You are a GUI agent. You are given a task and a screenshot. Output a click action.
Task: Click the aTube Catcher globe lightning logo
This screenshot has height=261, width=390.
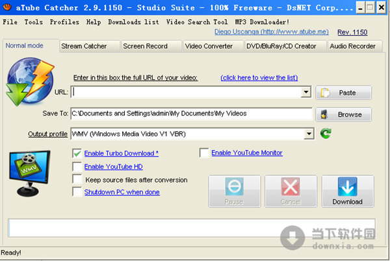tap(31, 82)
